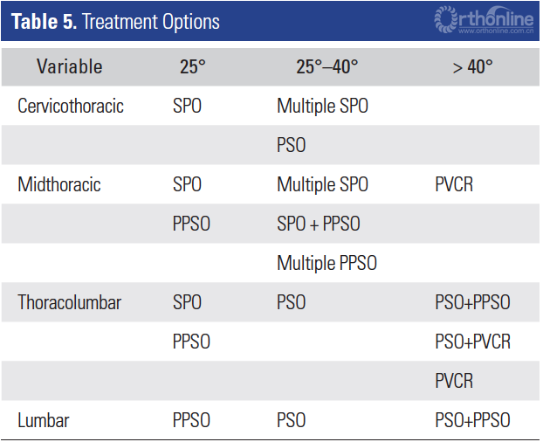The image size is (543, 442).
Task: Click the "25°–40°" column header
Action: (x=326, y=66)
